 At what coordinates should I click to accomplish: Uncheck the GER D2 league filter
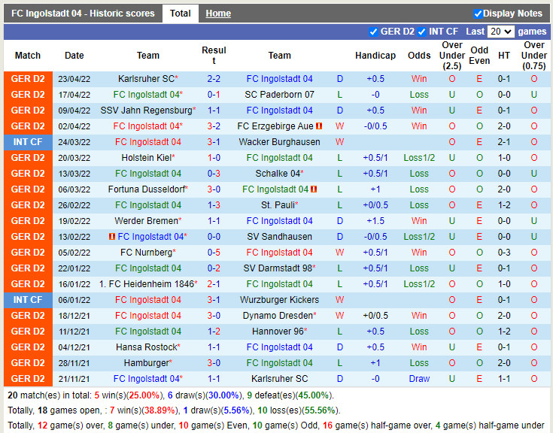(374, 32)
